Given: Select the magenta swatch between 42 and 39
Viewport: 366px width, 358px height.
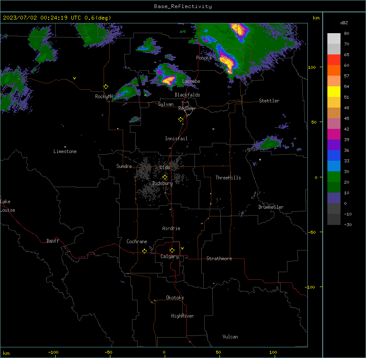Looking at the screenshot, I should [334, 134].
